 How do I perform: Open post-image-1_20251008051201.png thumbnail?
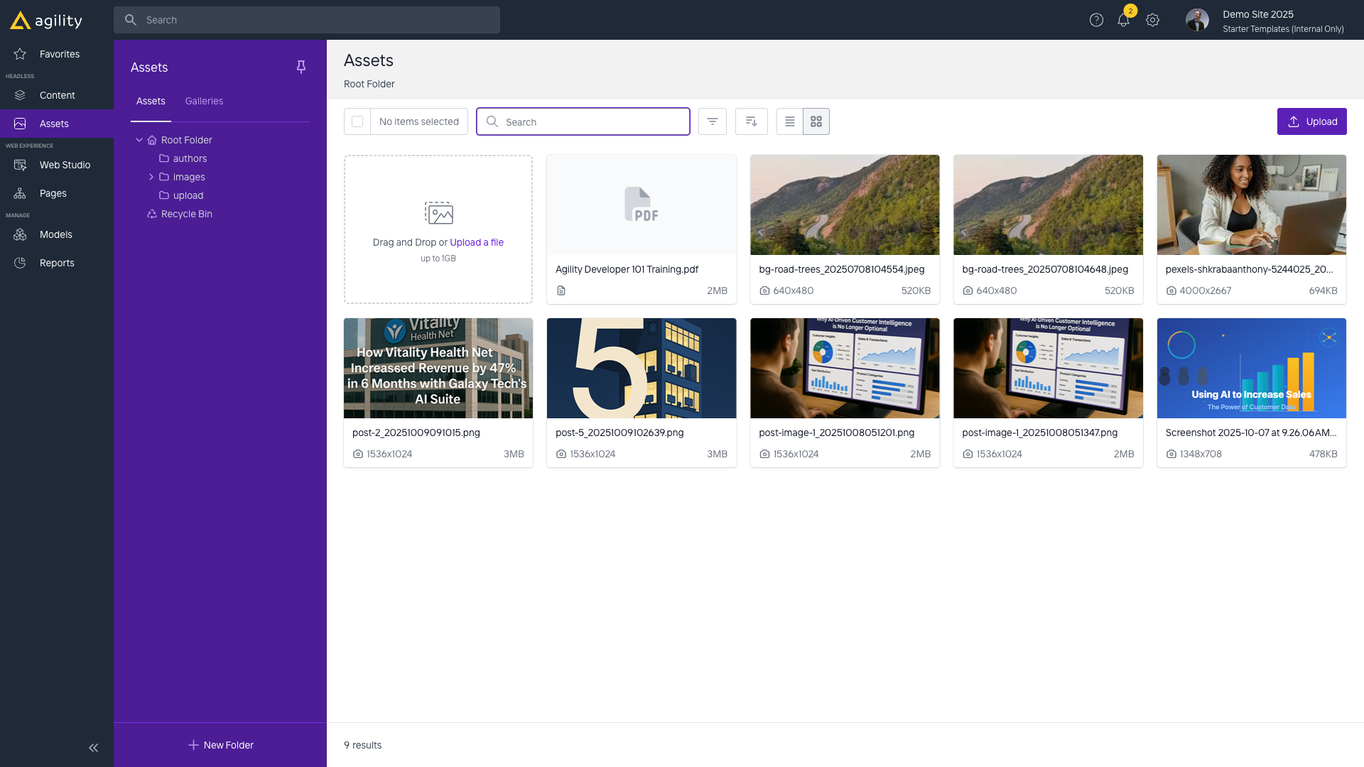tap(845, 368)
